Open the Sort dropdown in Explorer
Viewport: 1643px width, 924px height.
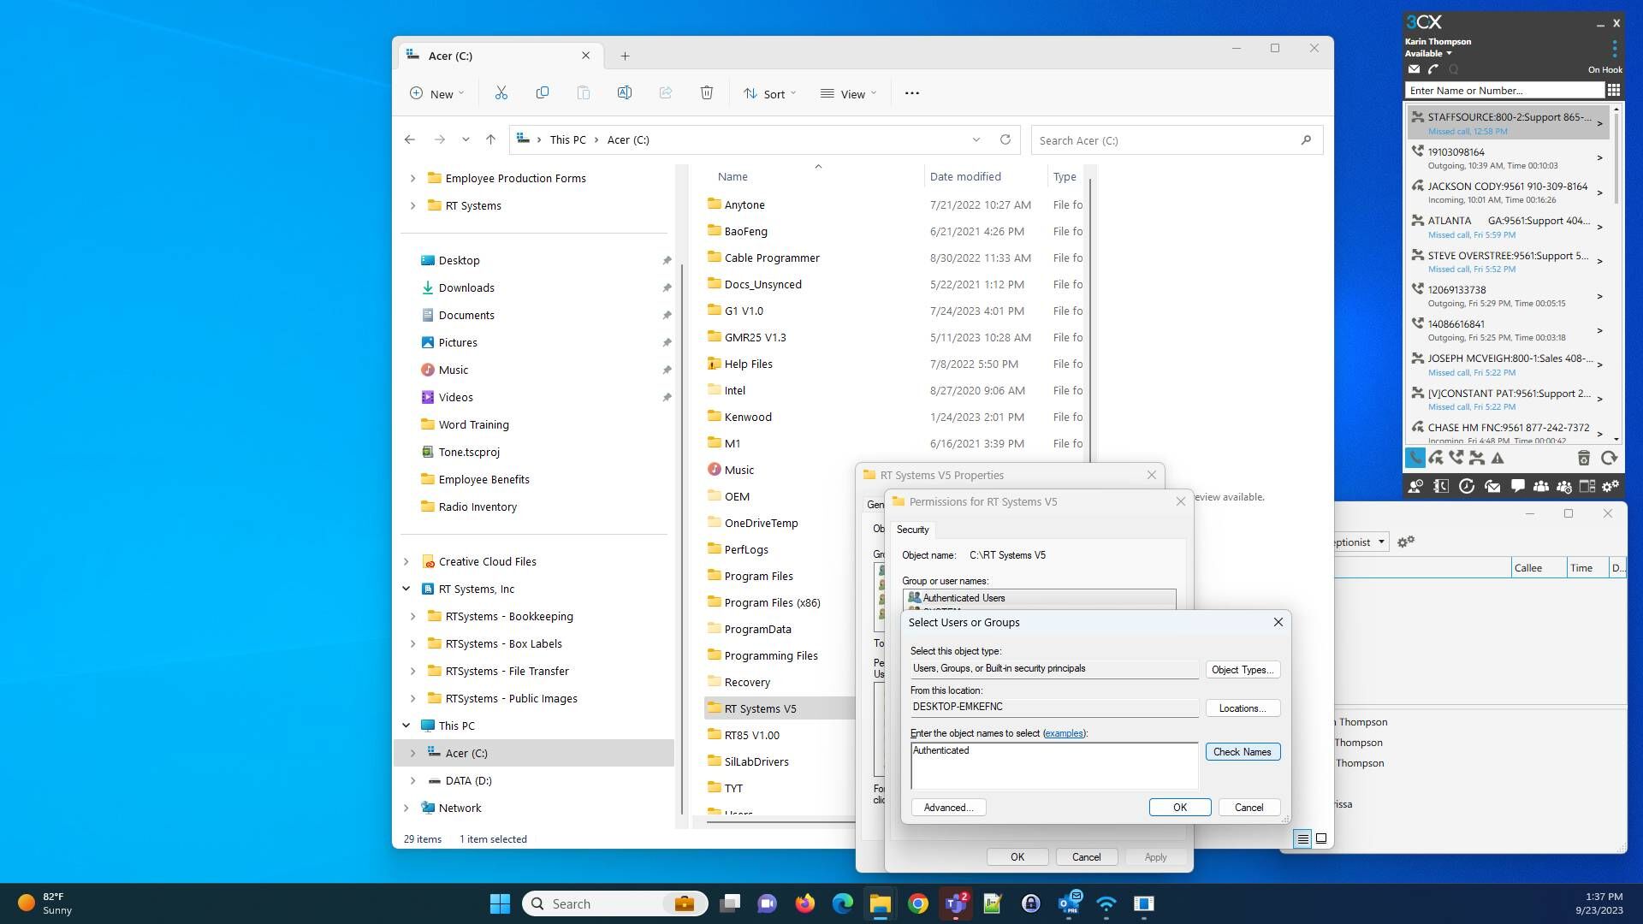(769, 93)
